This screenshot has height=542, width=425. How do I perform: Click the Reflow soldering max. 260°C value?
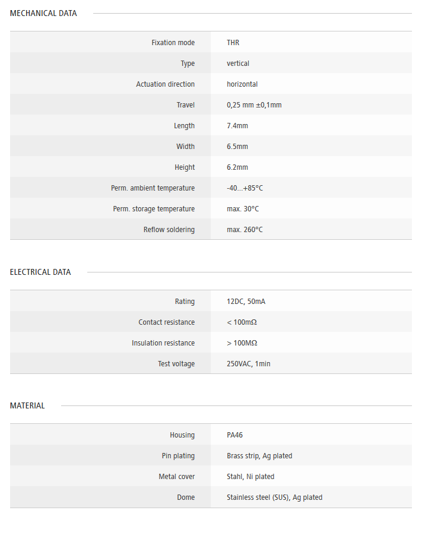click(x=245, y=230)
